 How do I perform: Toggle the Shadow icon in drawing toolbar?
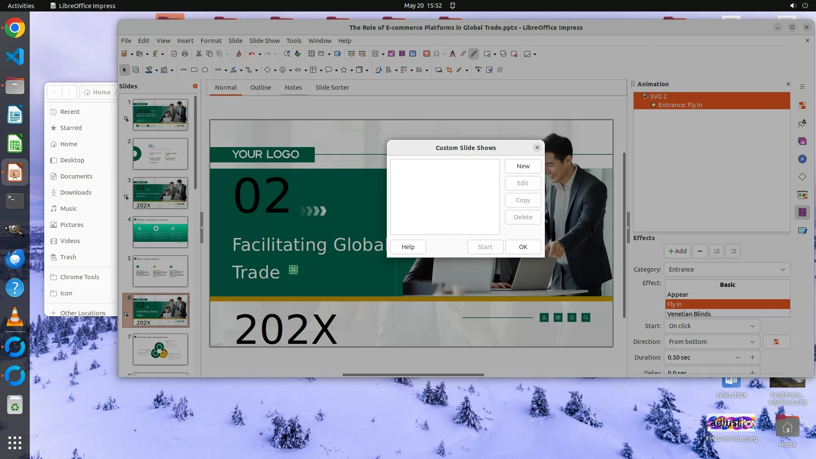[x=439, y=70]
